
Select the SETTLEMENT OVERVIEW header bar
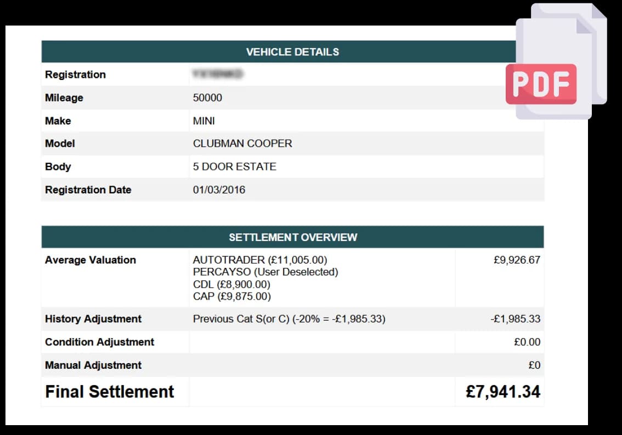(x=292, y=237)
